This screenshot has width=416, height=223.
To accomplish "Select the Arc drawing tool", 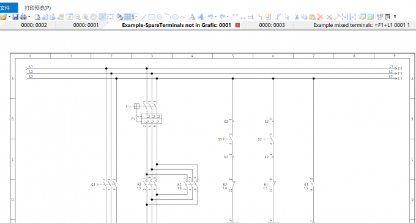I will 167,16.
